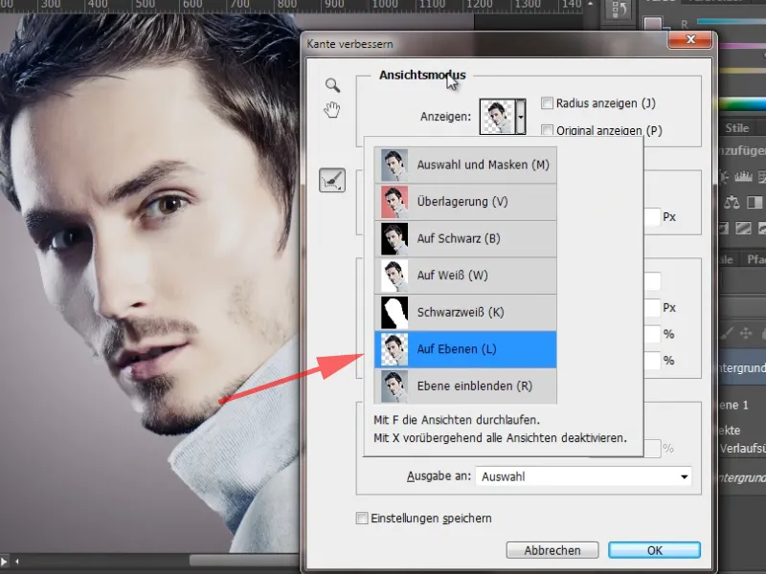Select the Hand tool in the dialog

click(332, 111)
